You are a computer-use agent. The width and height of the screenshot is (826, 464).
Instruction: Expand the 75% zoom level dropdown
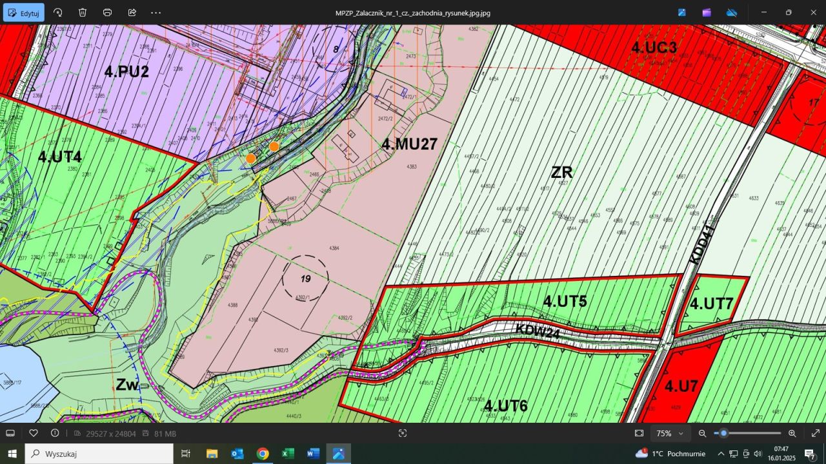[x=670, y=434]
